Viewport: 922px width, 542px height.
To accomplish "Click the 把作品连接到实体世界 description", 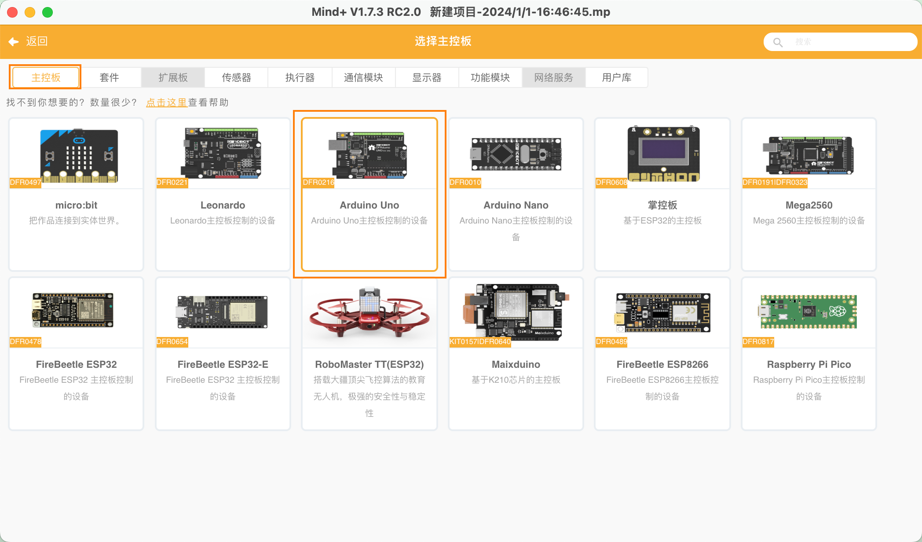I will (x=76, y=220).
